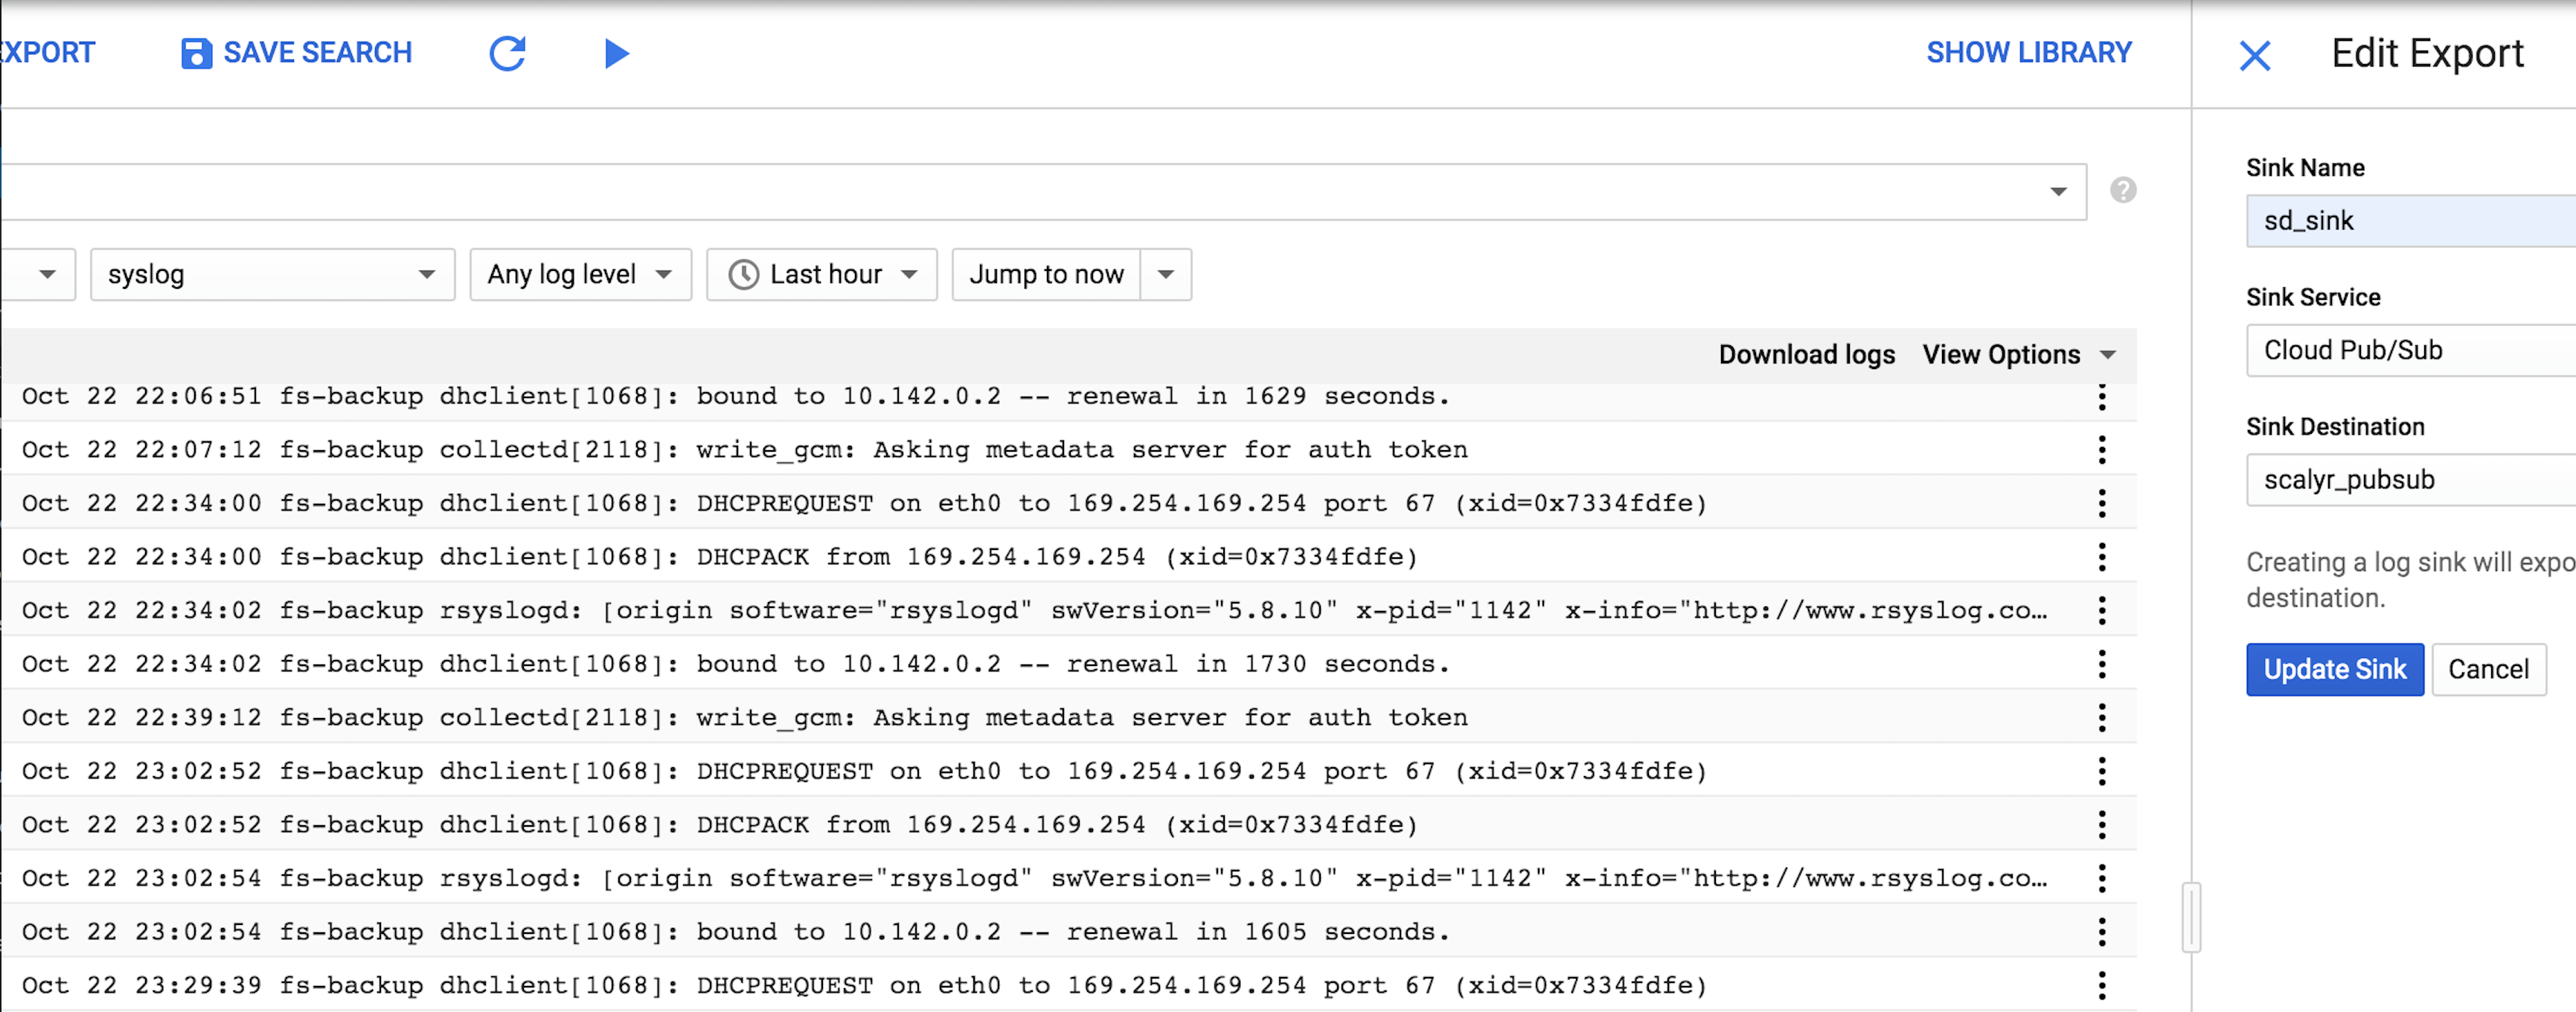Open the 22:34:00 DHCPACK entry's more-options menu
The image size is (2576, 1012).
click(2101, 557)
